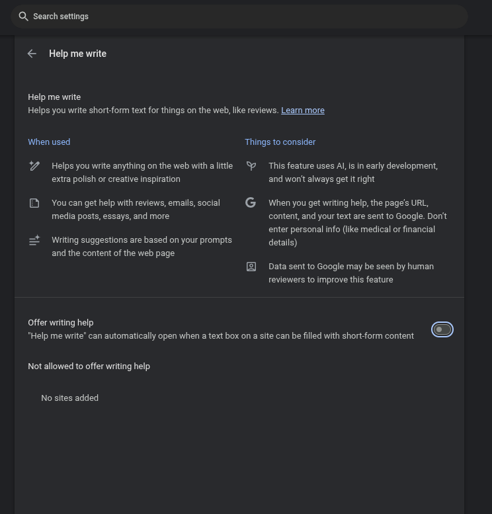Screen dimensions: 492x514
Task: Focus the Search settings field
Action: click(238, 17)
